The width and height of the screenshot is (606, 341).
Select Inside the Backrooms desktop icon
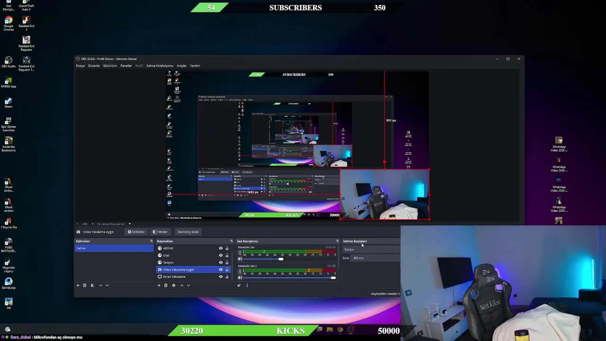pyautogui.click(x=9, y=144)
